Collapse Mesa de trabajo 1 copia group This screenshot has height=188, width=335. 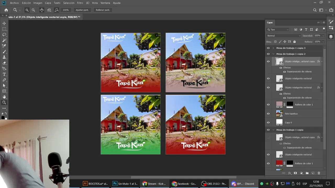[x=273, y=130]
